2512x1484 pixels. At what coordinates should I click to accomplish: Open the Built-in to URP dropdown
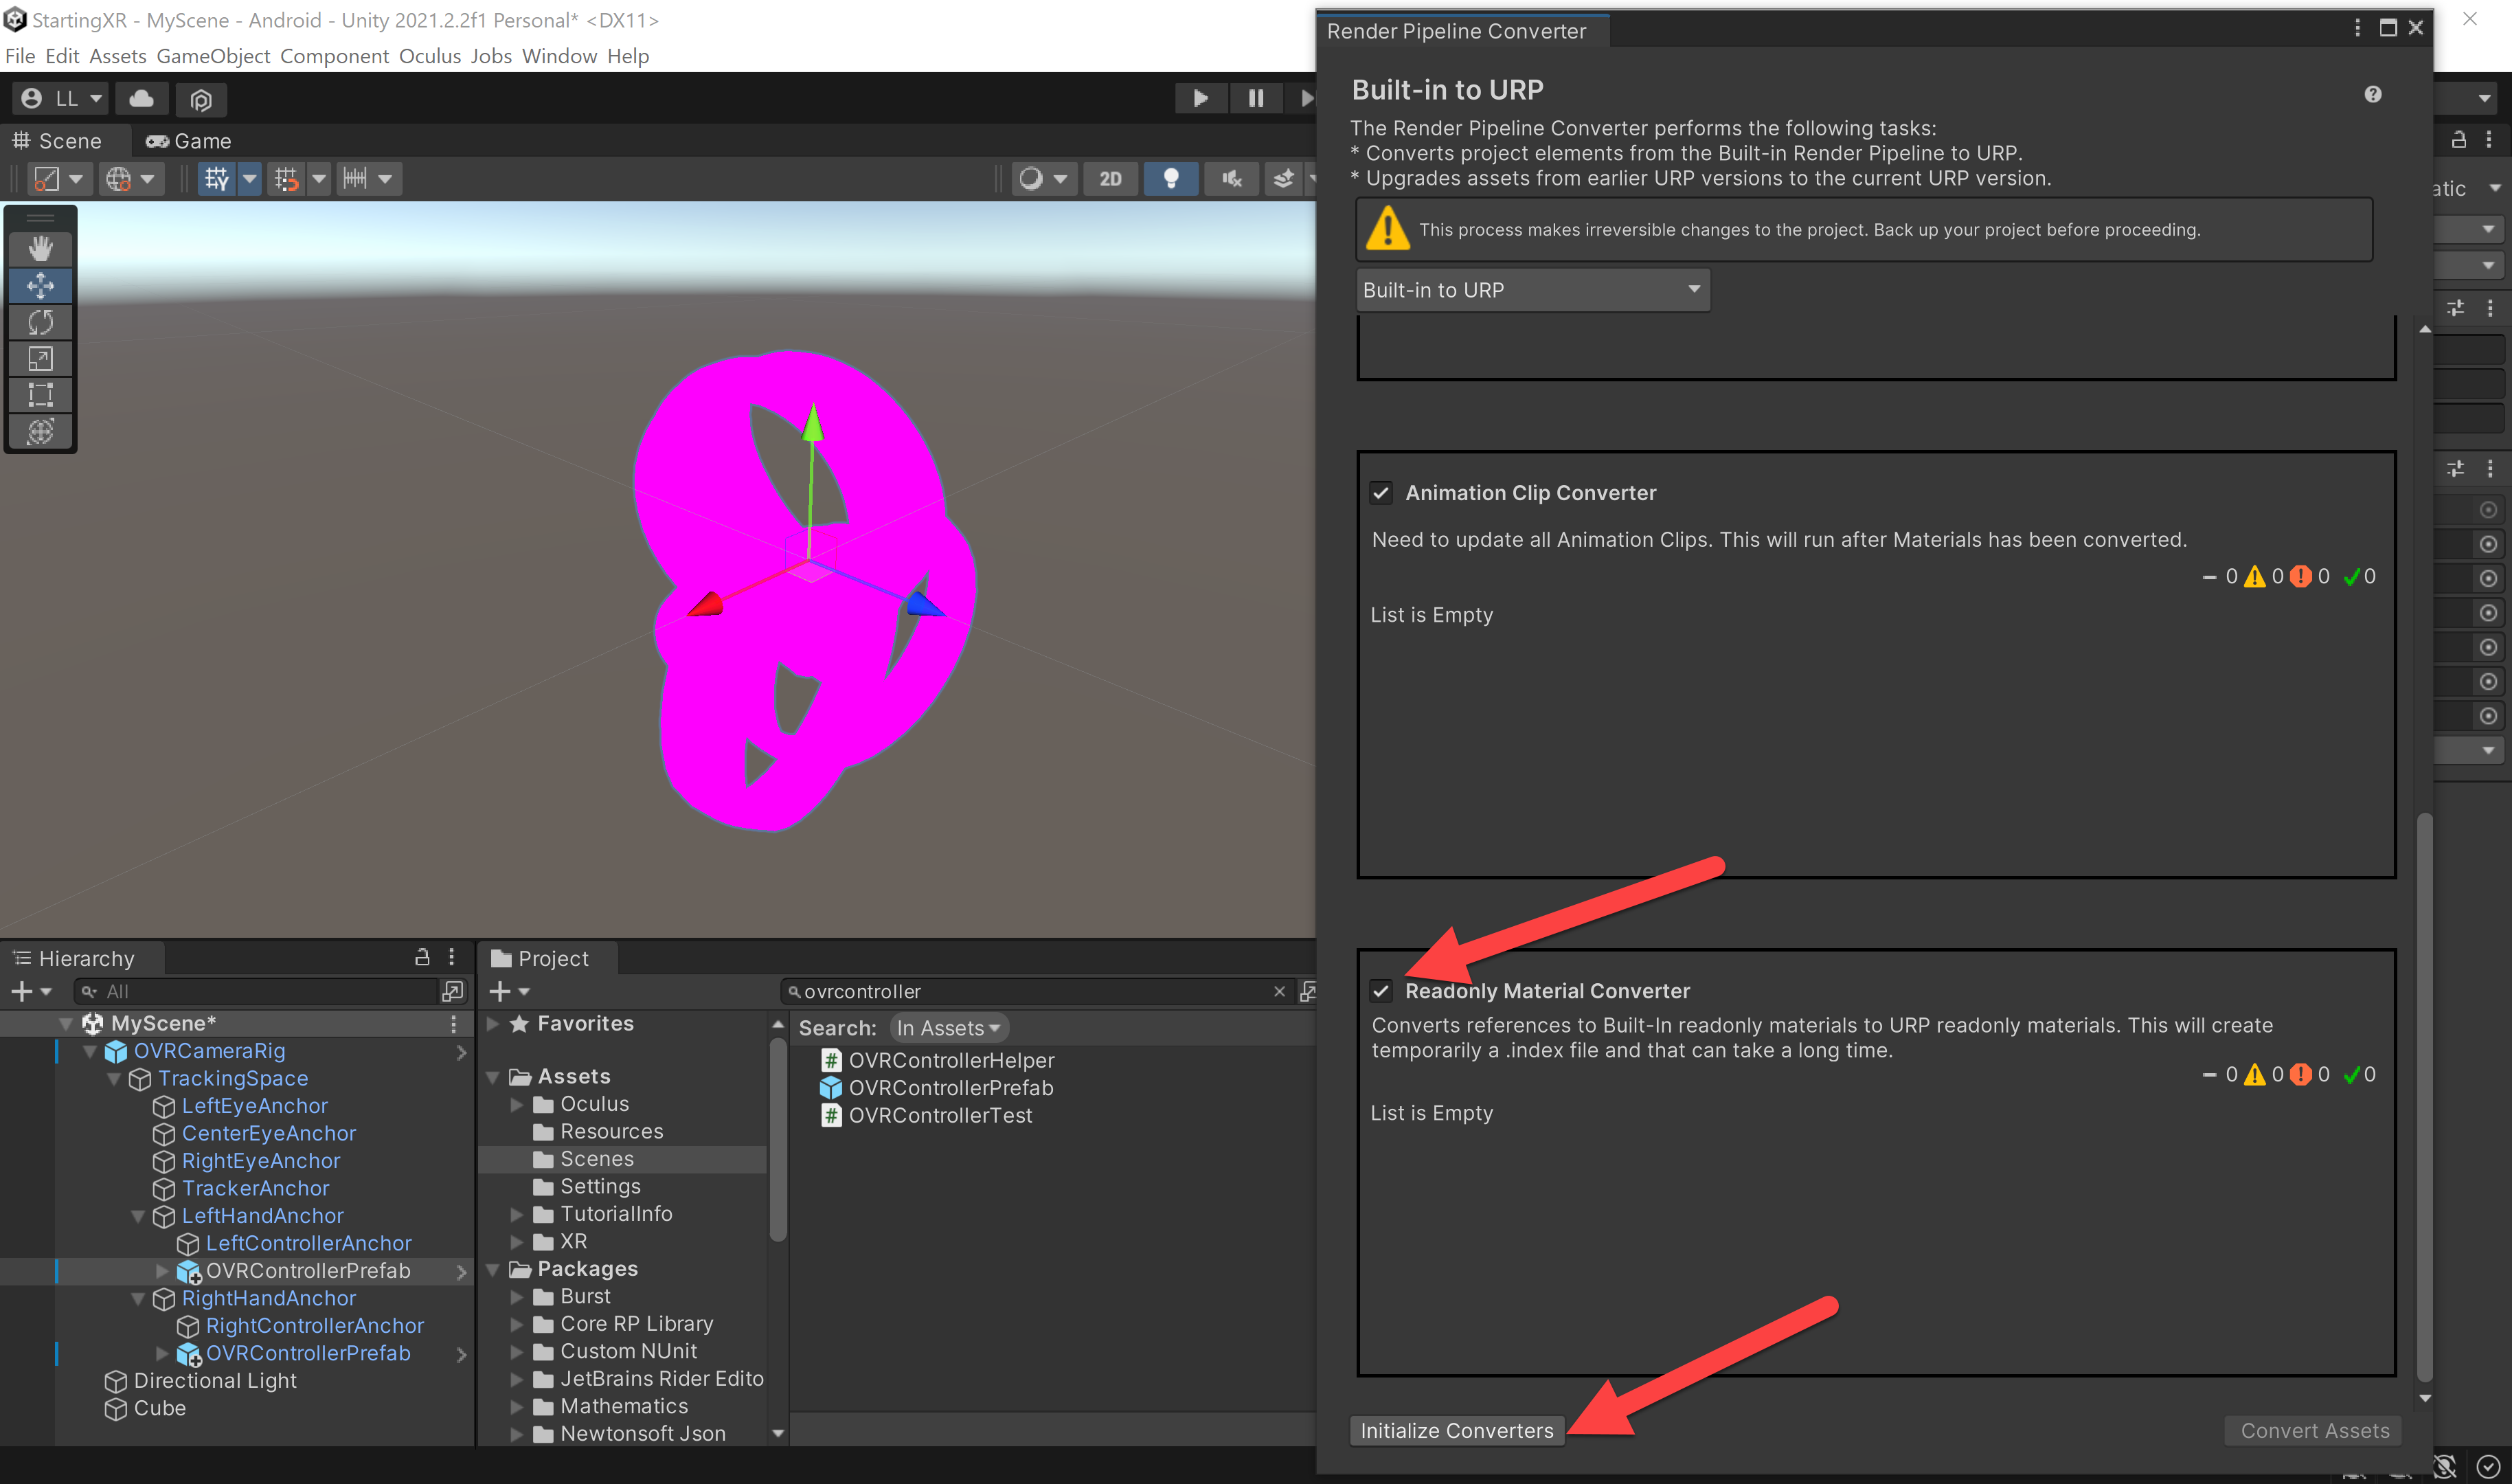click(1532, 290)
